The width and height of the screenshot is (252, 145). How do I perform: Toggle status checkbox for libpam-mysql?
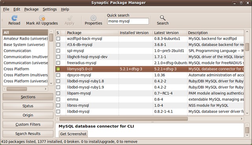pos(58,93)
